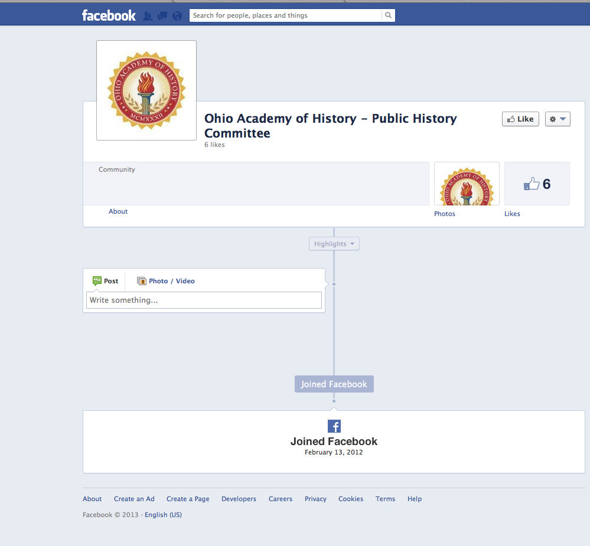Screen dimensions: 590x546
Task: Open the gear settings dropdown
Action: (558, 119)
